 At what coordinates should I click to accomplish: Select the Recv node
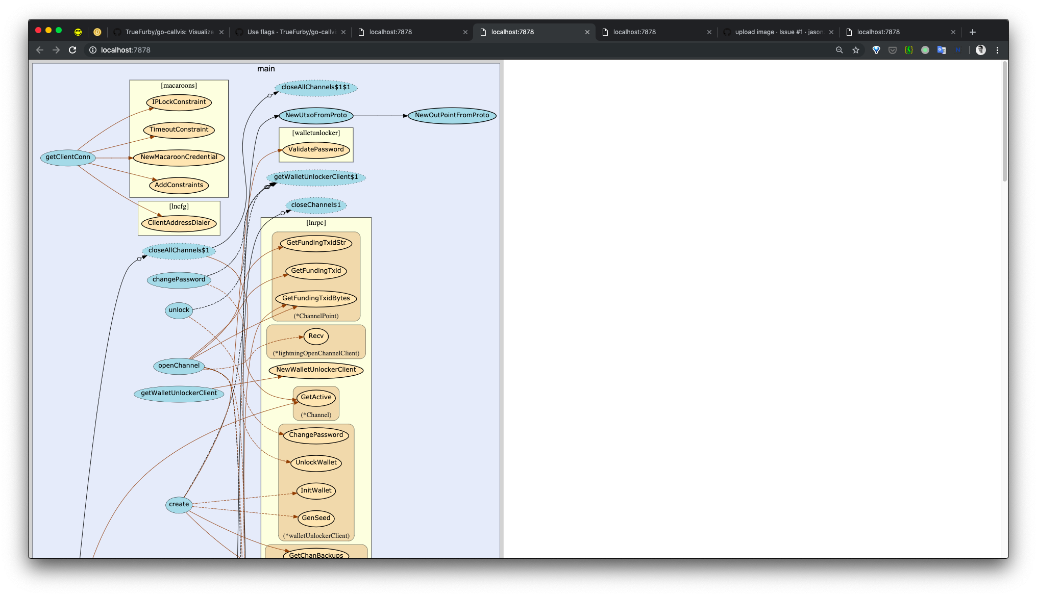316,336
